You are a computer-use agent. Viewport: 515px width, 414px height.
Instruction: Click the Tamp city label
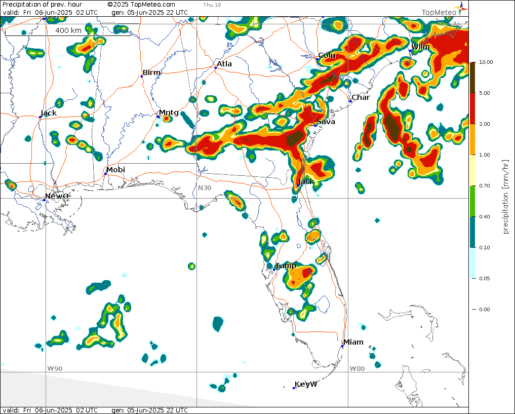(x=286, y=266)
